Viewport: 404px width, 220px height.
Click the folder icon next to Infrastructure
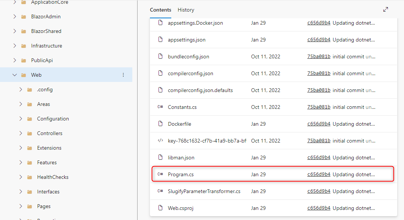pos(24,46)
